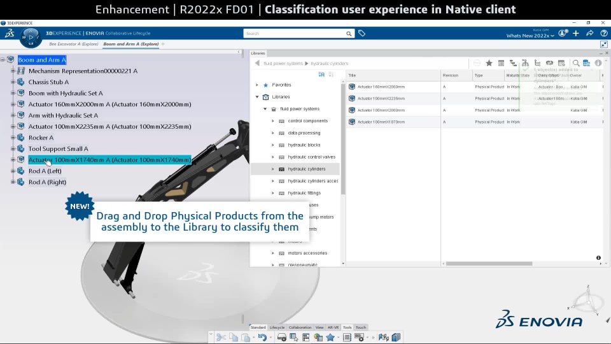Open the Collaboration action bar tab
Image resolution: width=611 pixels, height=344 pixels.
pos(300,327)
